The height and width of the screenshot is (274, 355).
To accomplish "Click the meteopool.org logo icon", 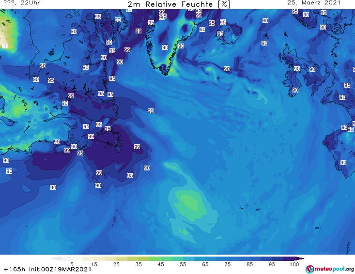I will pyautogui.click(x=309, y=269).
